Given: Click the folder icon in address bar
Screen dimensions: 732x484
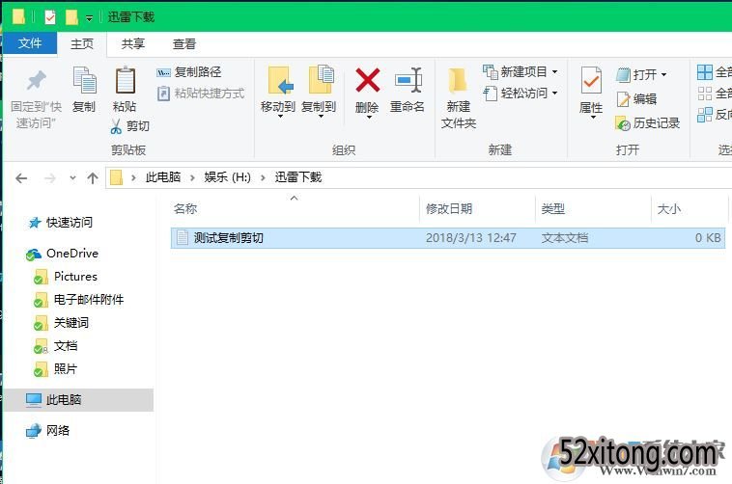Looking at the screenshot, I should (116, 177).
